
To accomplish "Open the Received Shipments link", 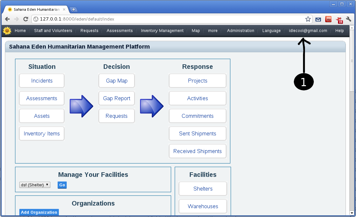I will click(x=197, y=151).
